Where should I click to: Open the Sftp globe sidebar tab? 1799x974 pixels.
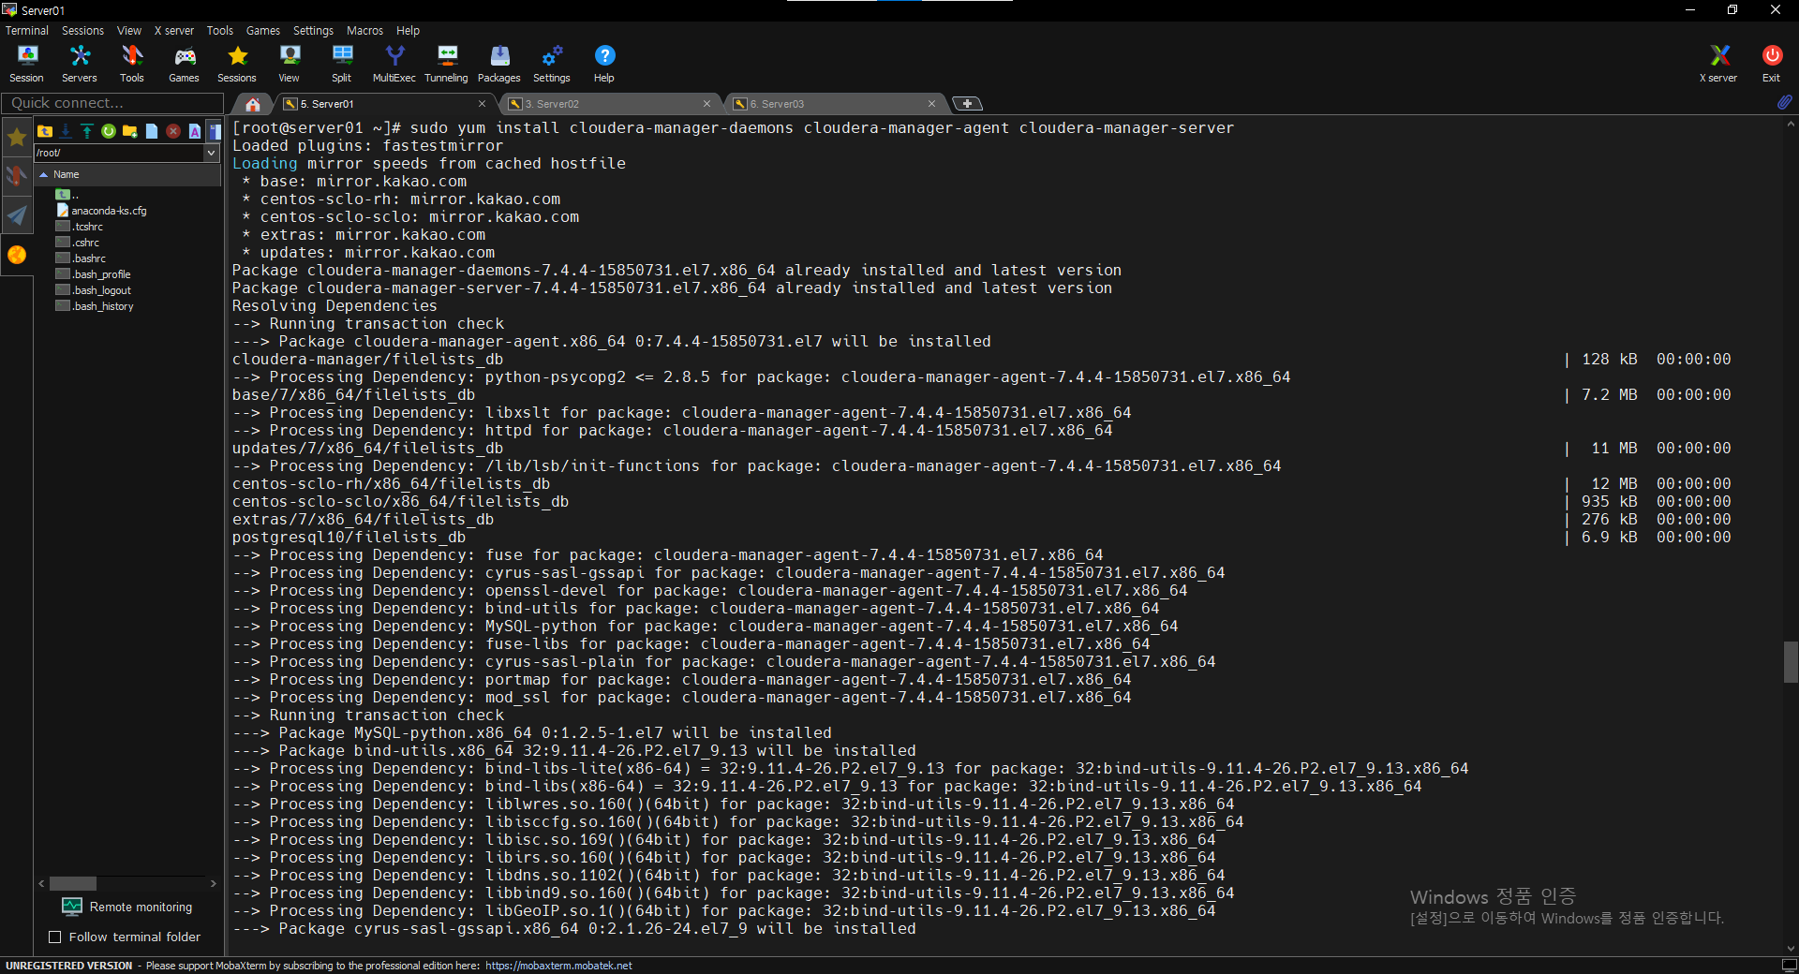coord(17,255)
